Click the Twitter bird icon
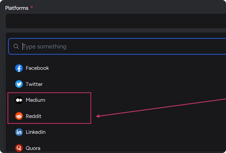The height and width of the screenshot is (153, 226). point(19,84)
